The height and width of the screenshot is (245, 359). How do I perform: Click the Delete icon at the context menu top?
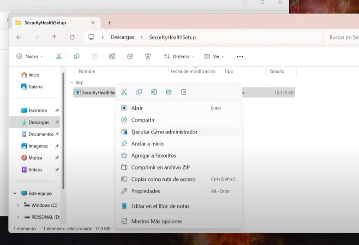tap(184, 92)
